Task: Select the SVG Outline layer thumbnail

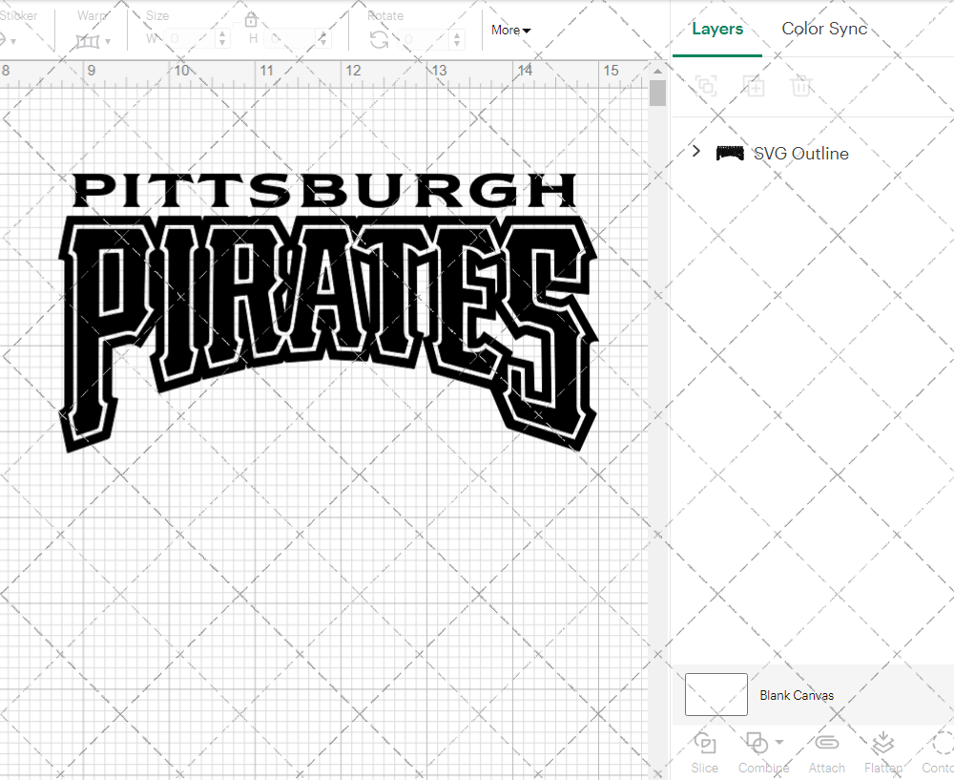Action: 730,154
